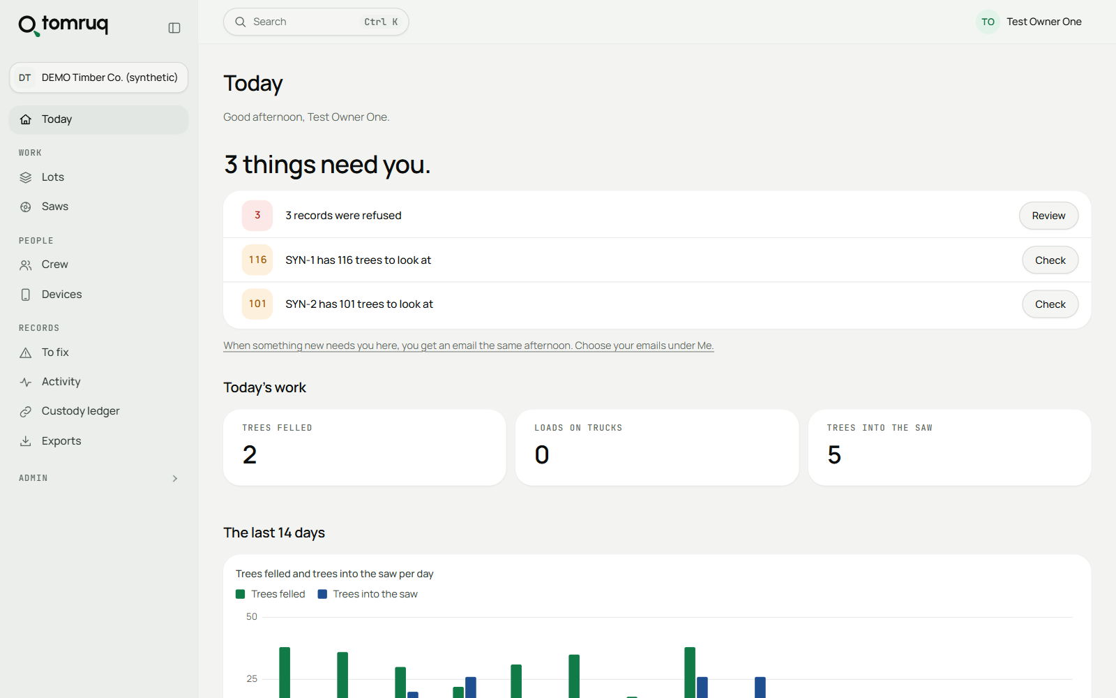The height and width of the screenshot is (698, 1116).
Task: Click the Saws circular blade icon
Action: point(26,207)
